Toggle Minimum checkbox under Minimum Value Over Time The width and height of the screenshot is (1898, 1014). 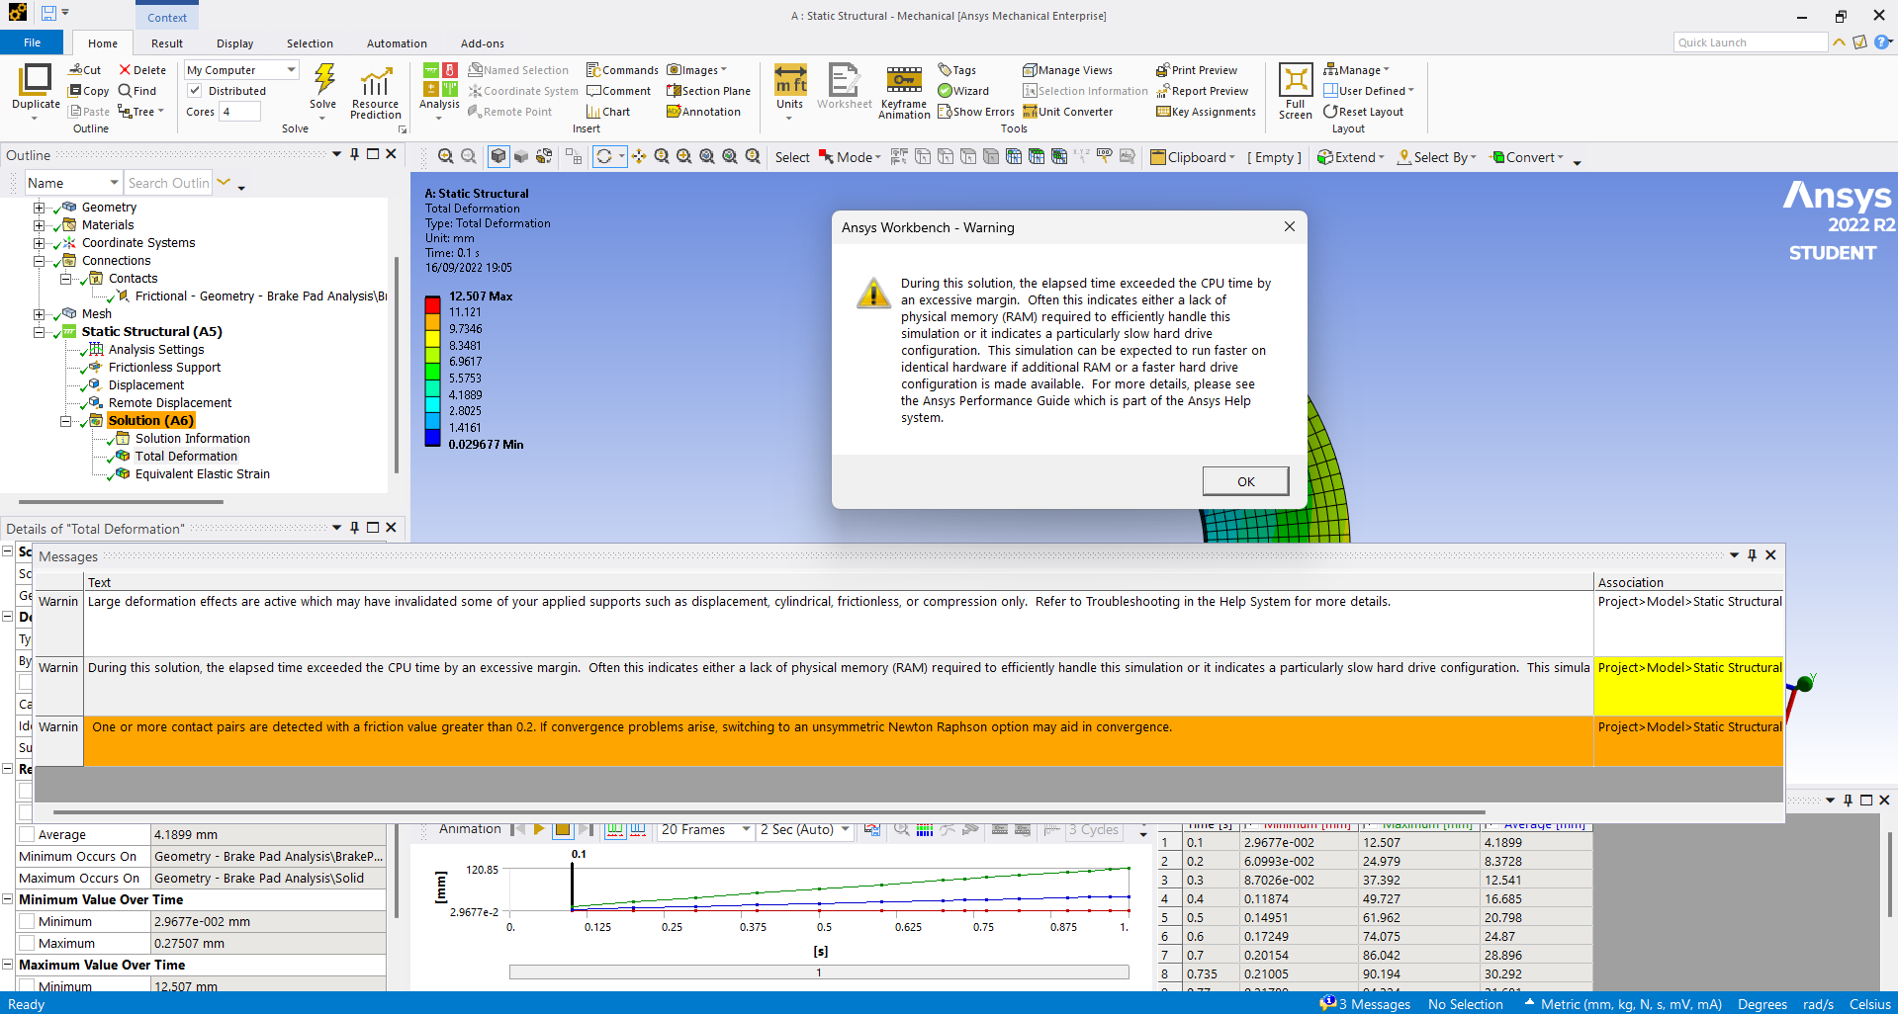pos(27,922)
